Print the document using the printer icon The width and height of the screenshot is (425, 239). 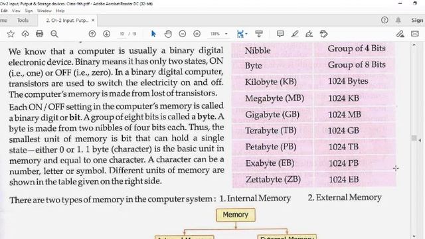point(40,34)
